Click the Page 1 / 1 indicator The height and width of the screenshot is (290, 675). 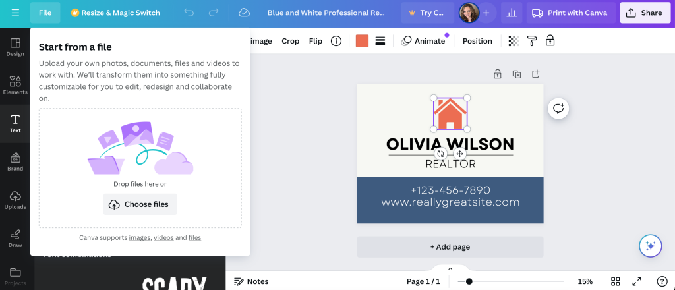(x=423, y=281)
